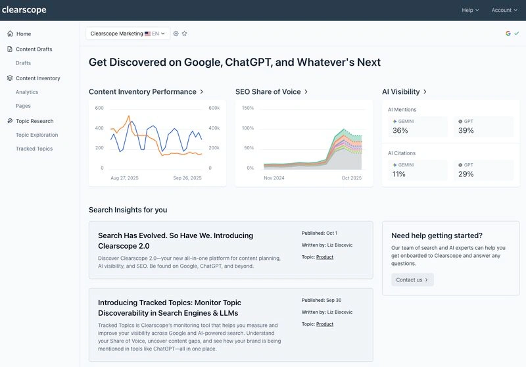Click the GPT icon under AI Mentions
The width and height of the screenshot is (526, 367).
(x=460, y=122)
